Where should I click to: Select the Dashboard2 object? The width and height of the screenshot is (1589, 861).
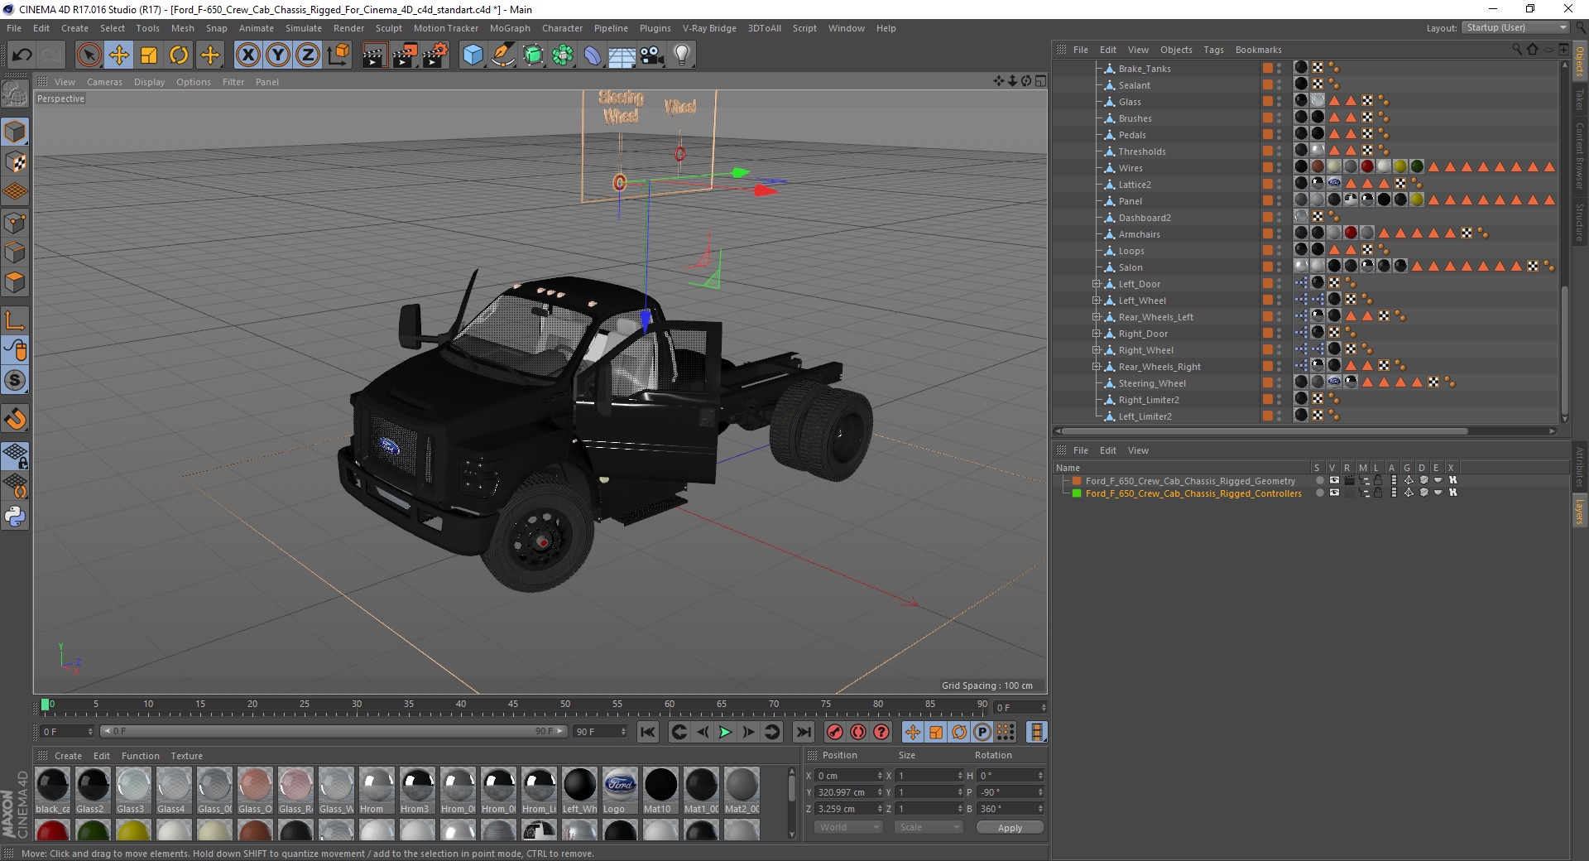tap(1145, 218)
